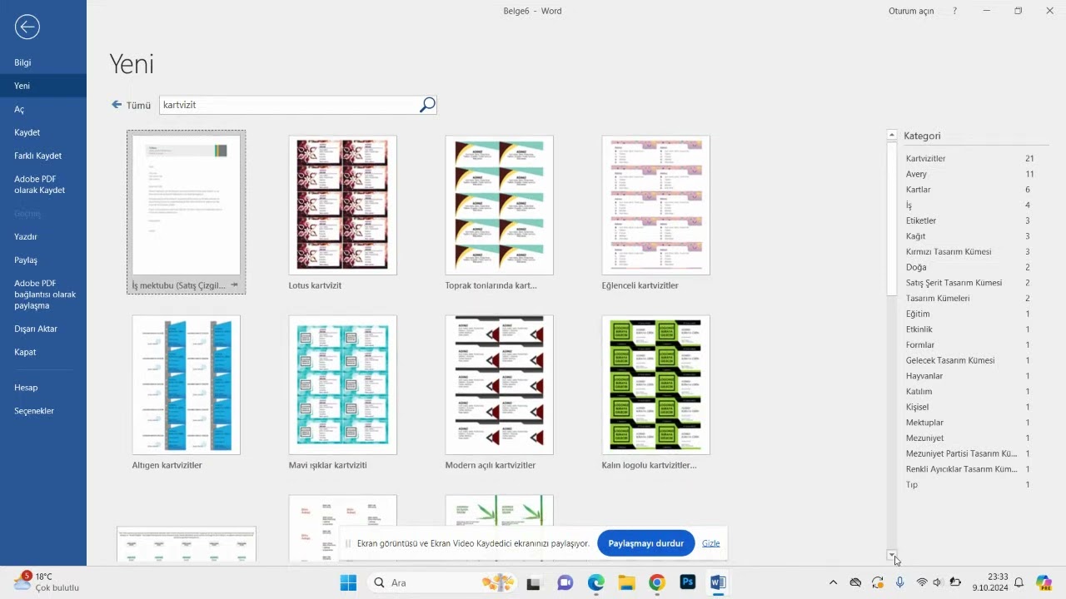The image size is (1066, 599).
Task: Click the Tümü back link
Action: 138,106
